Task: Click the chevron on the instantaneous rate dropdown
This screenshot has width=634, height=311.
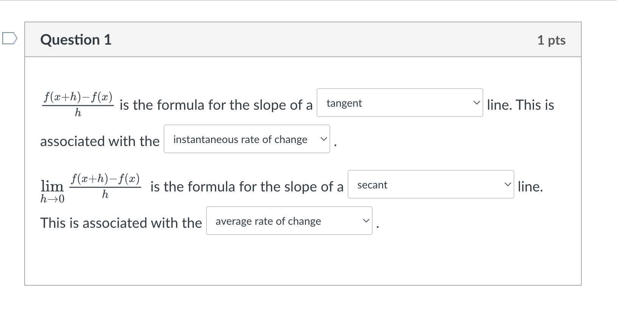Action: [323, 139]
